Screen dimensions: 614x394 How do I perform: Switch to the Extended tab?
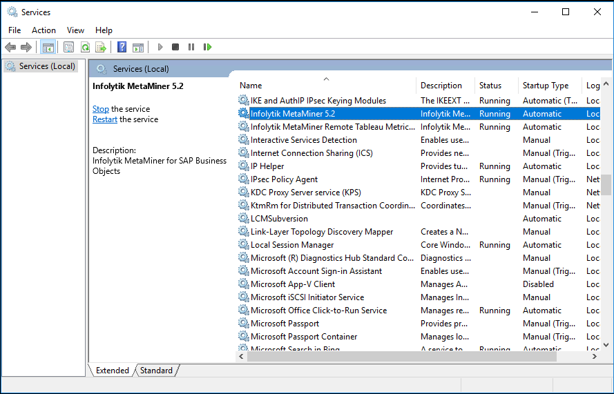[112, 370]
